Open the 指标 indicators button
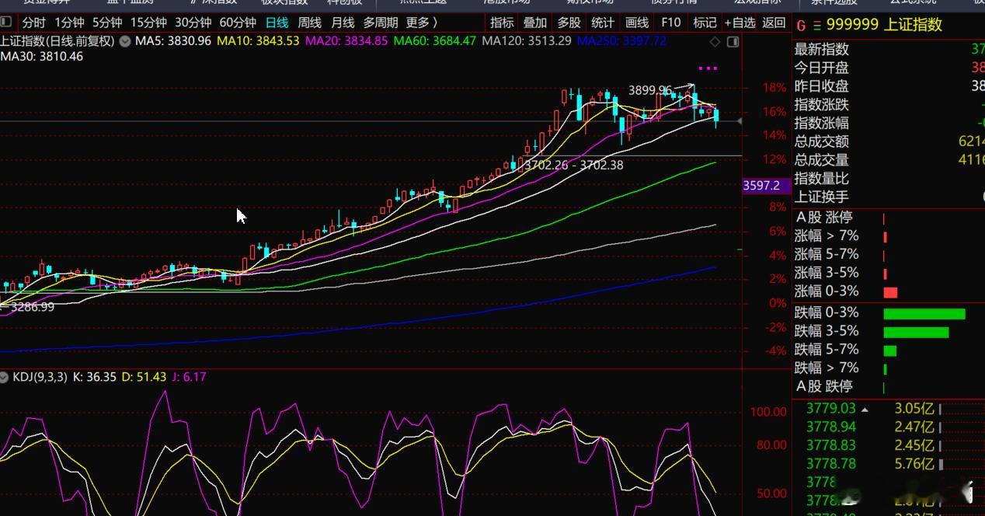The image size is (985, 516). (502, 23)
